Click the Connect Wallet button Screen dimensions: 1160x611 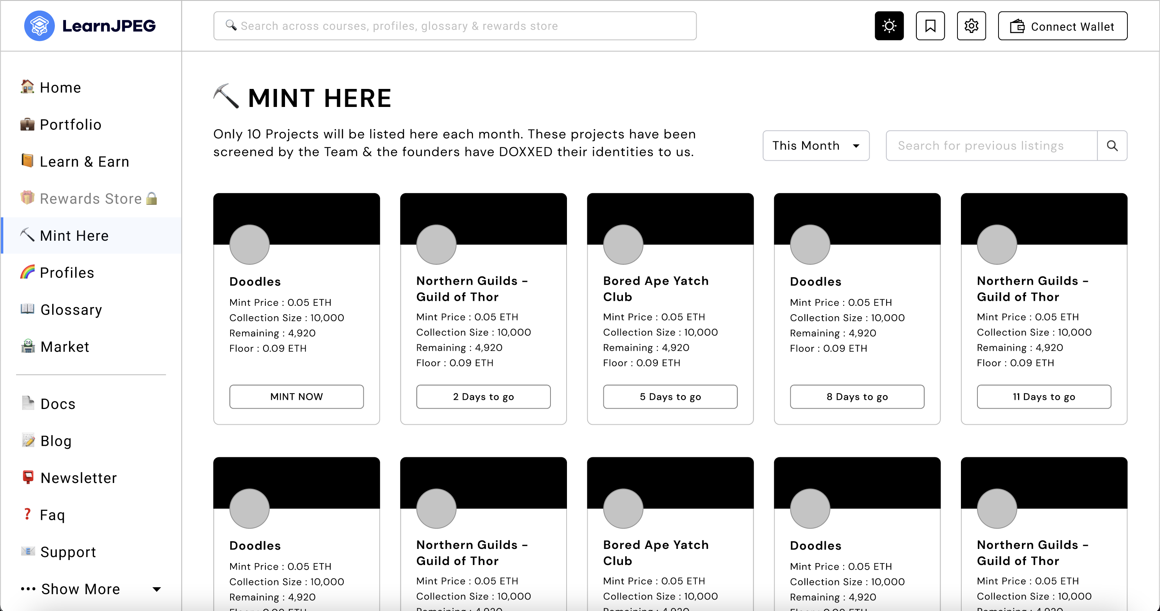(1062, 26)
